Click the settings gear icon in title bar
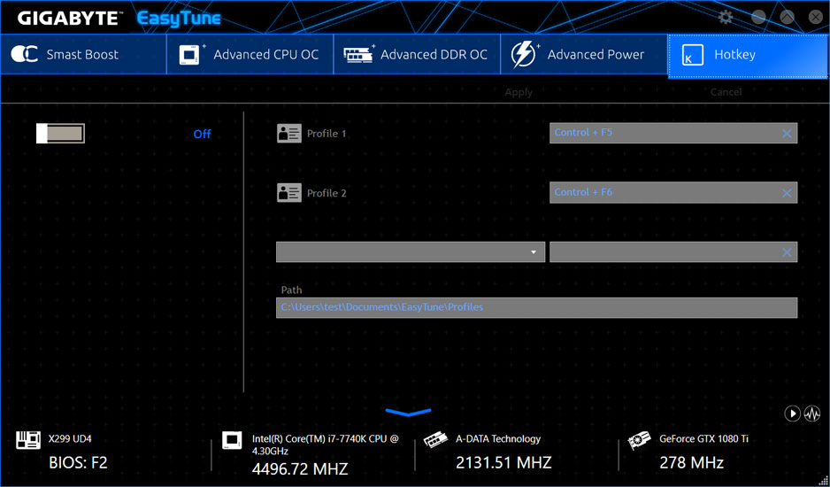The height and width of the screenshot is (487, 830). (x=726, y=17)
